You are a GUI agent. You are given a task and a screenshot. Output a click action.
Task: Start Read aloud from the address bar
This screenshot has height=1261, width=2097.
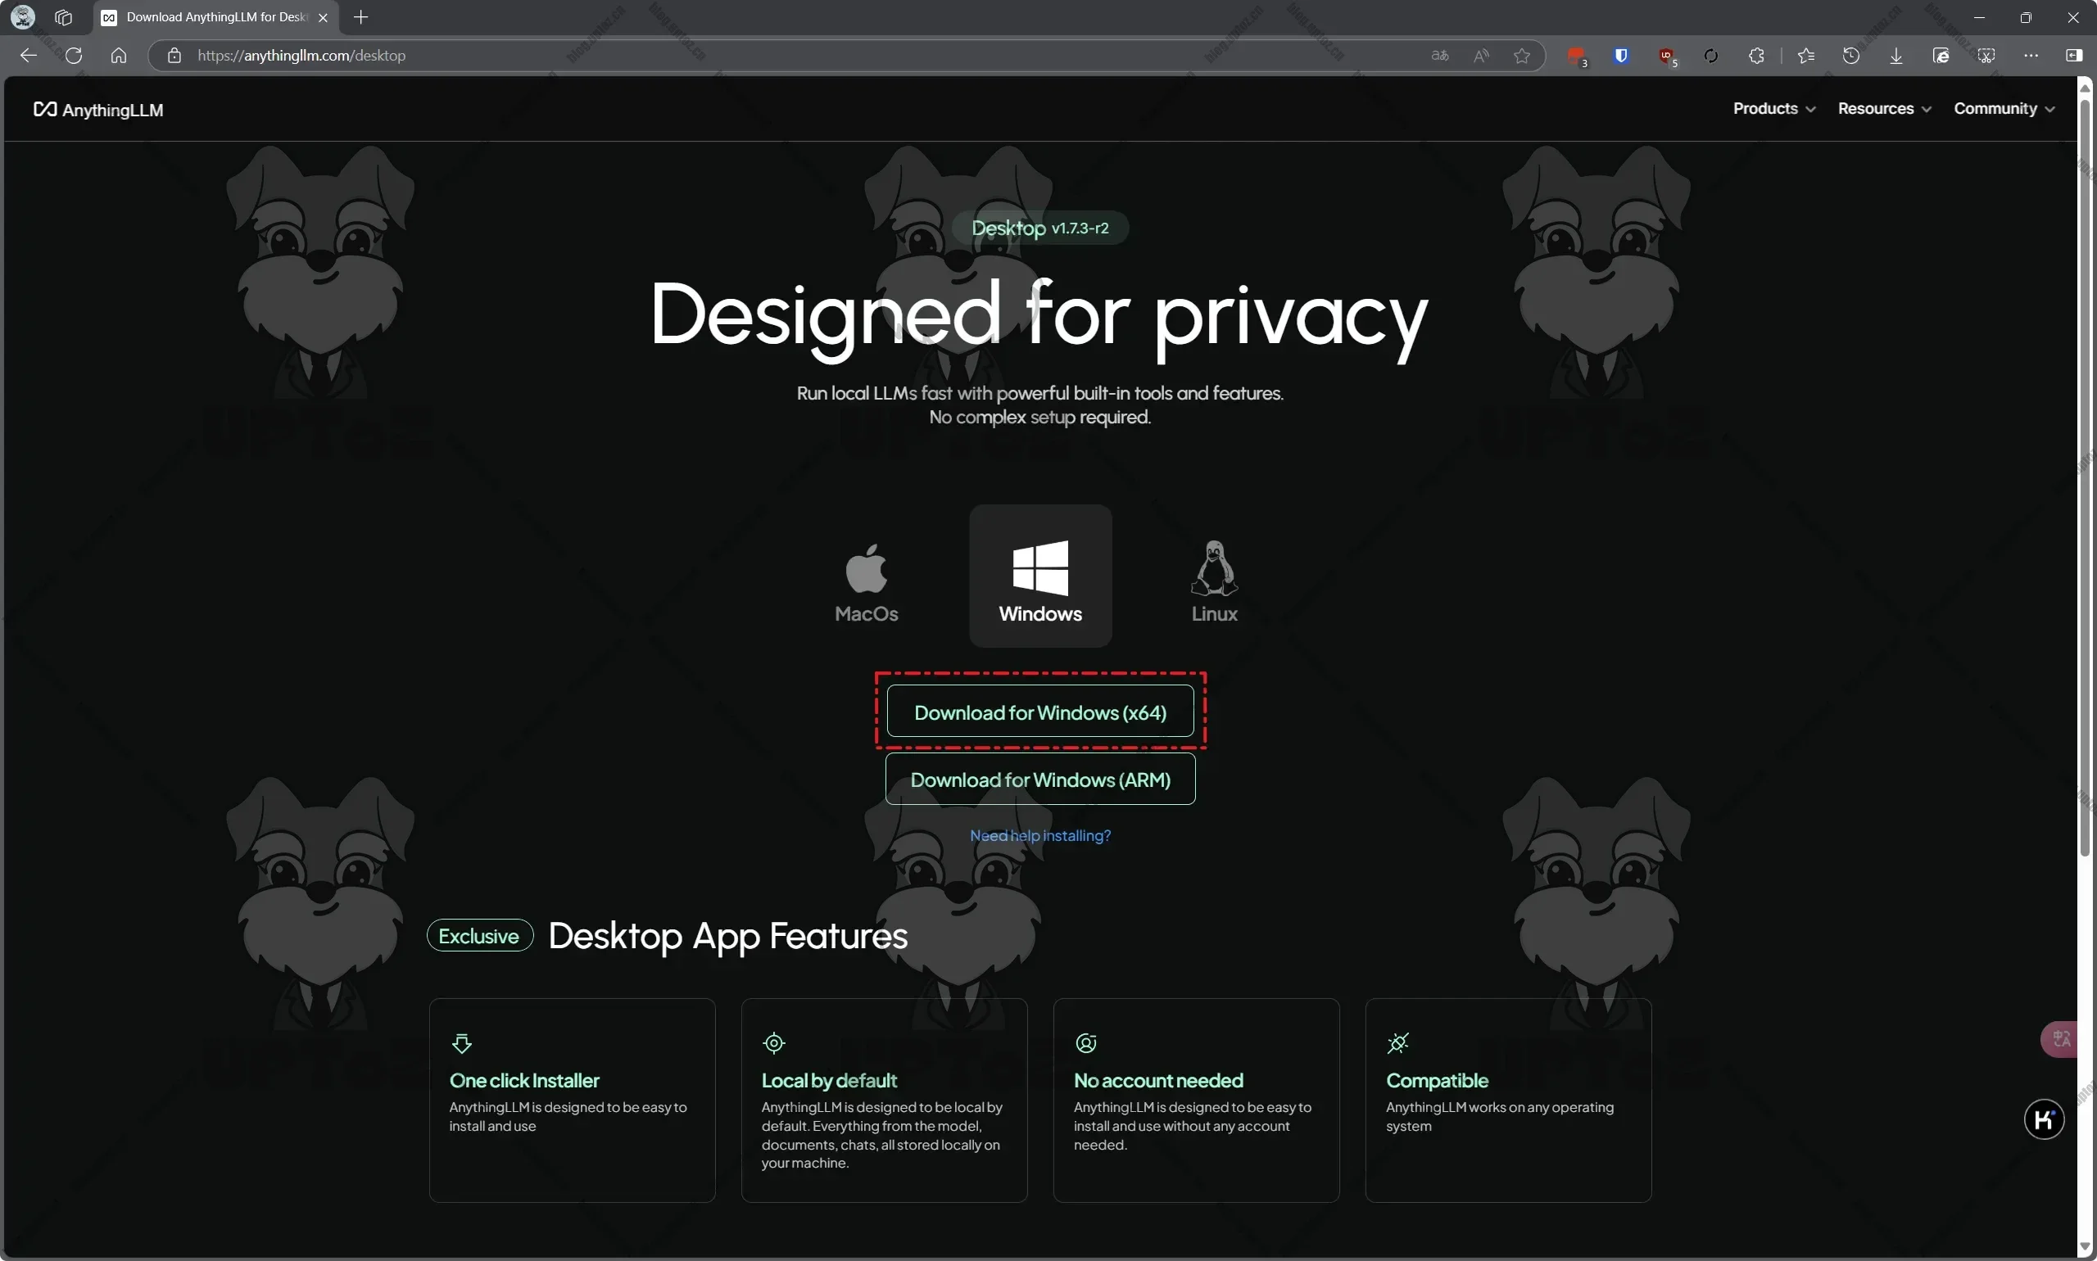click(1481, 55)
